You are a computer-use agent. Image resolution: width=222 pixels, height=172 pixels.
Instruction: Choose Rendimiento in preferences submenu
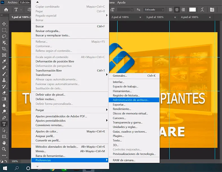(x=134, y=109)
